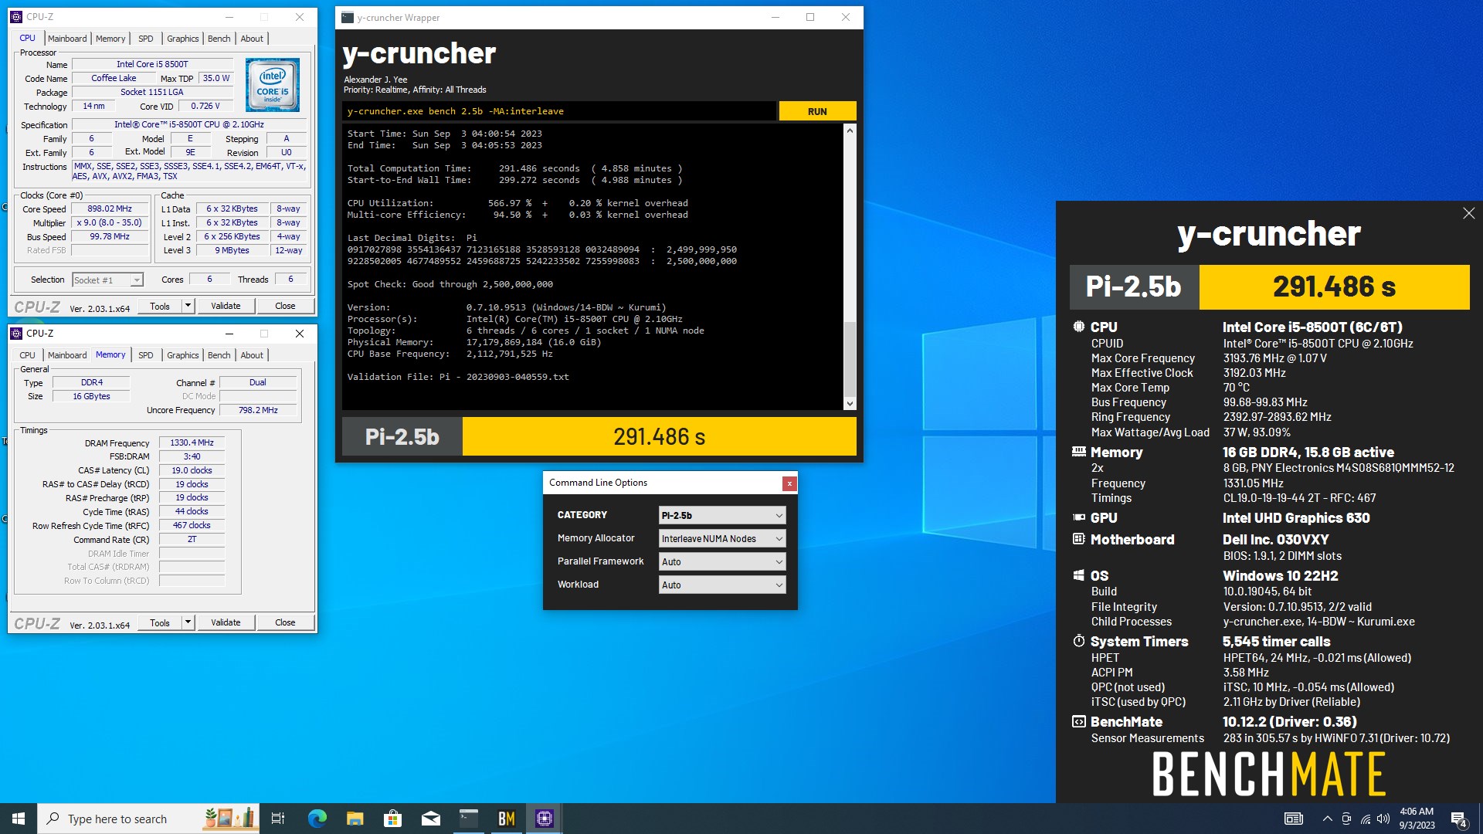Screen dimensions: 1483x834
Task: Open network status in the system tray
Action: coord(1365,819)
